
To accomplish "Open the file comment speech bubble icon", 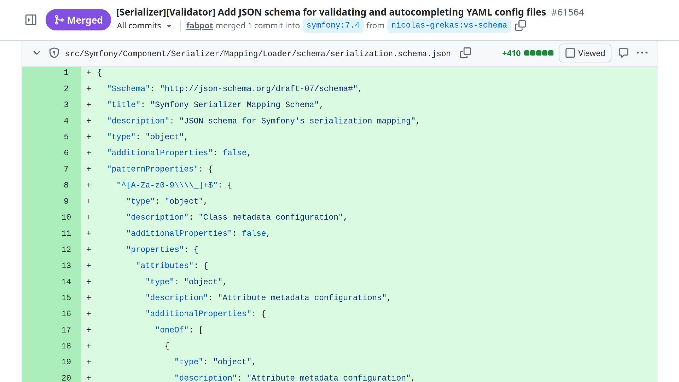I will [623, 53].
